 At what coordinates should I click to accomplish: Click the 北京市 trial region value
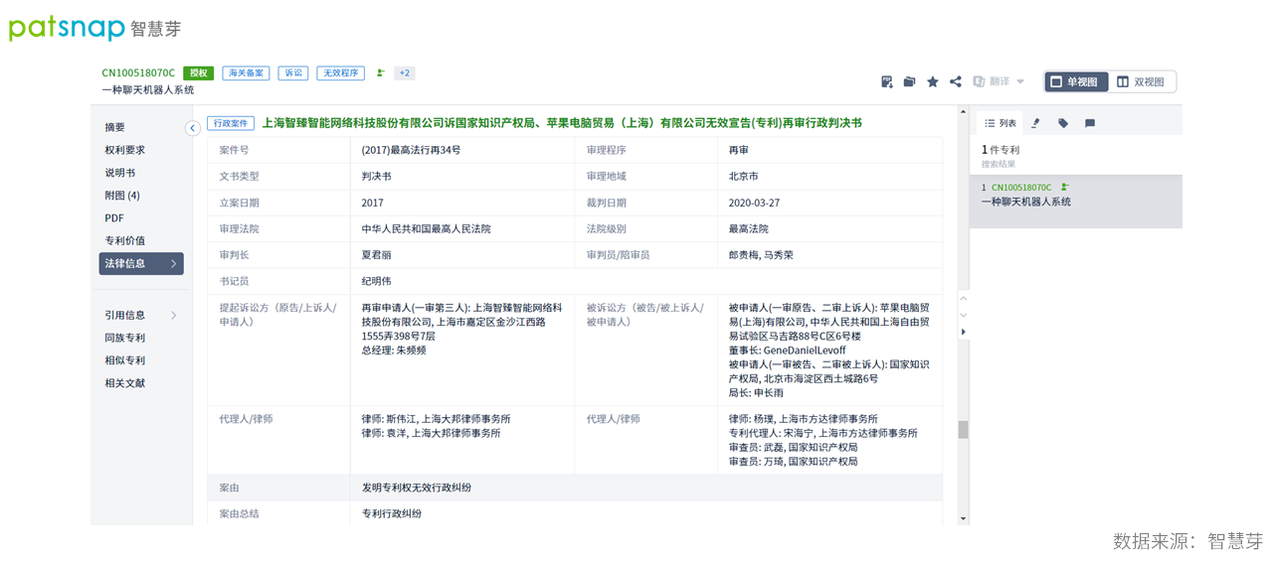(744, 176)
